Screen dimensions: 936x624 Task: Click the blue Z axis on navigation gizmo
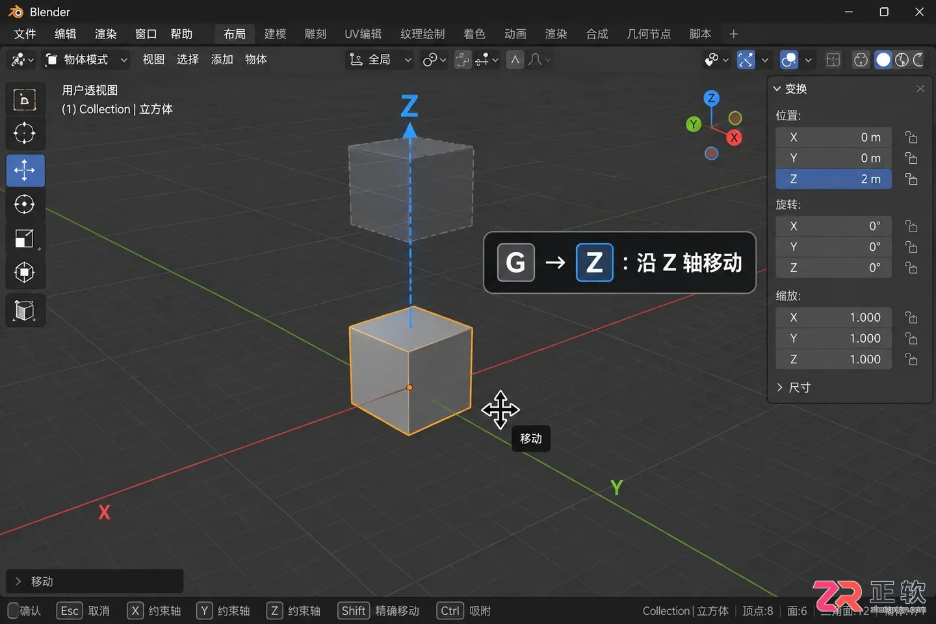tap(712, 98)
